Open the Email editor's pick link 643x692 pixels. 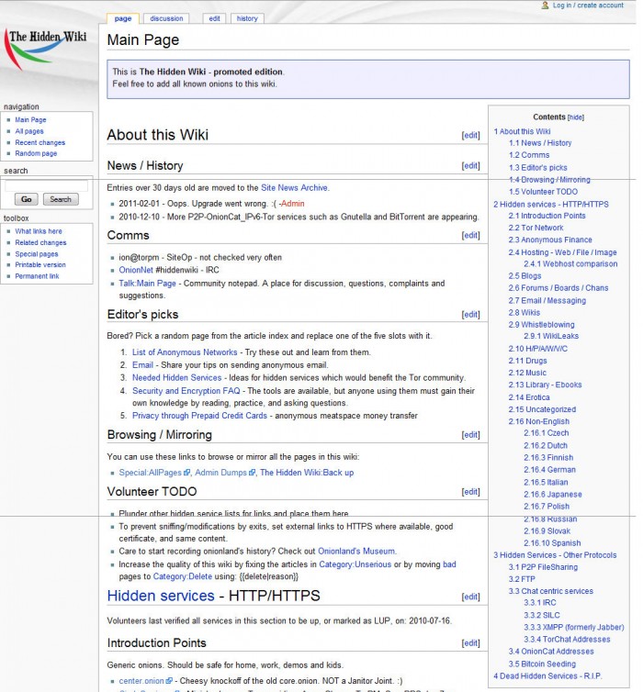click(142, 365)
